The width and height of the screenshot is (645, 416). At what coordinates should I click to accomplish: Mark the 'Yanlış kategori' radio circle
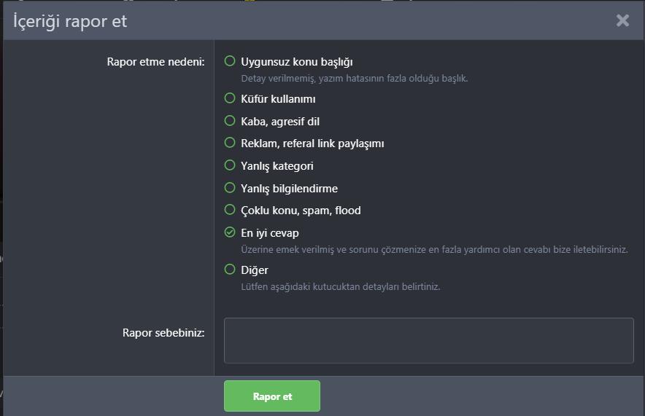pos(230,165)
